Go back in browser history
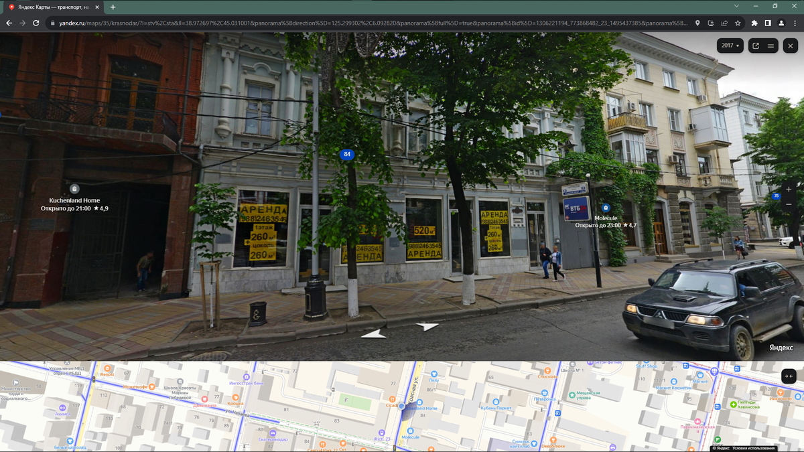 click(x=9, y=23)
